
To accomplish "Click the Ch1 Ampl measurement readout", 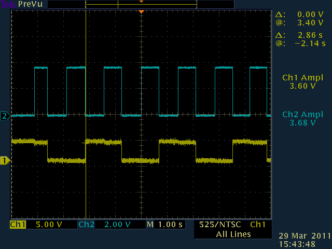I will (302, 81).
